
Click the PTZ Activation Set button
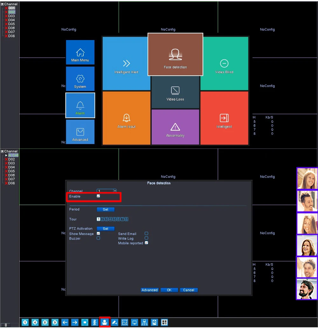106,229
